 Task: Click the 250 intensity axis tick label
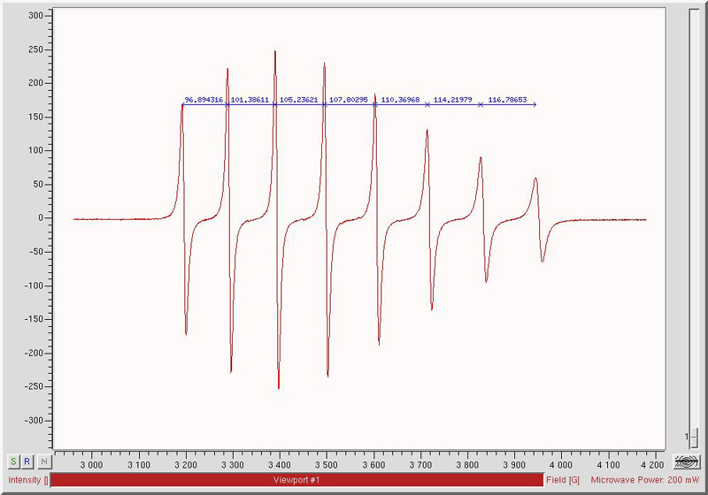[35, 49]
